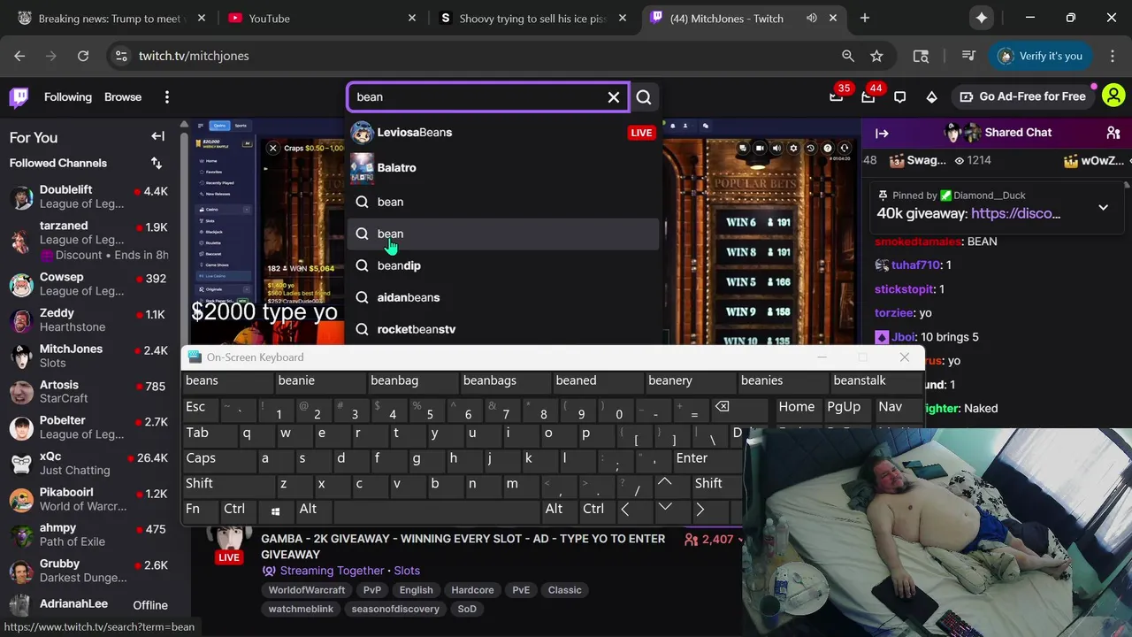Image resolution: width=1132 pixels, height=637 pixels.
Task: Select the Hardcore stream tag
Action: [472, 590]
